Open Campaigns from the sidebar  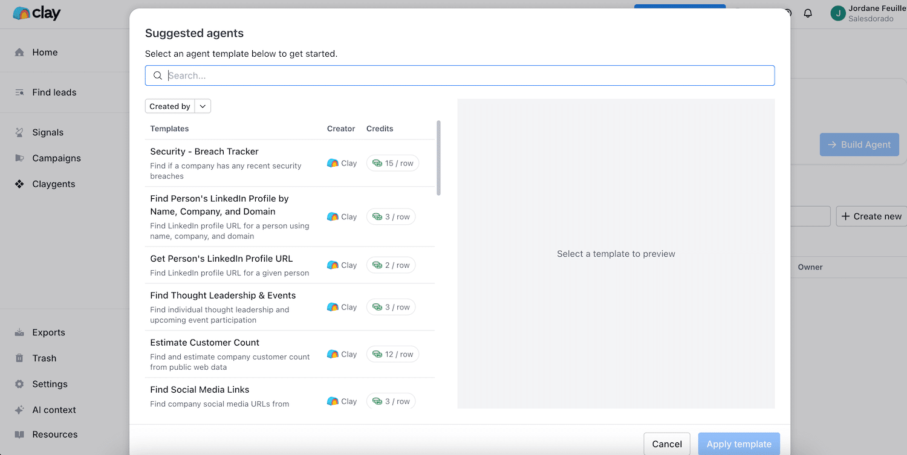click(56, 158)
